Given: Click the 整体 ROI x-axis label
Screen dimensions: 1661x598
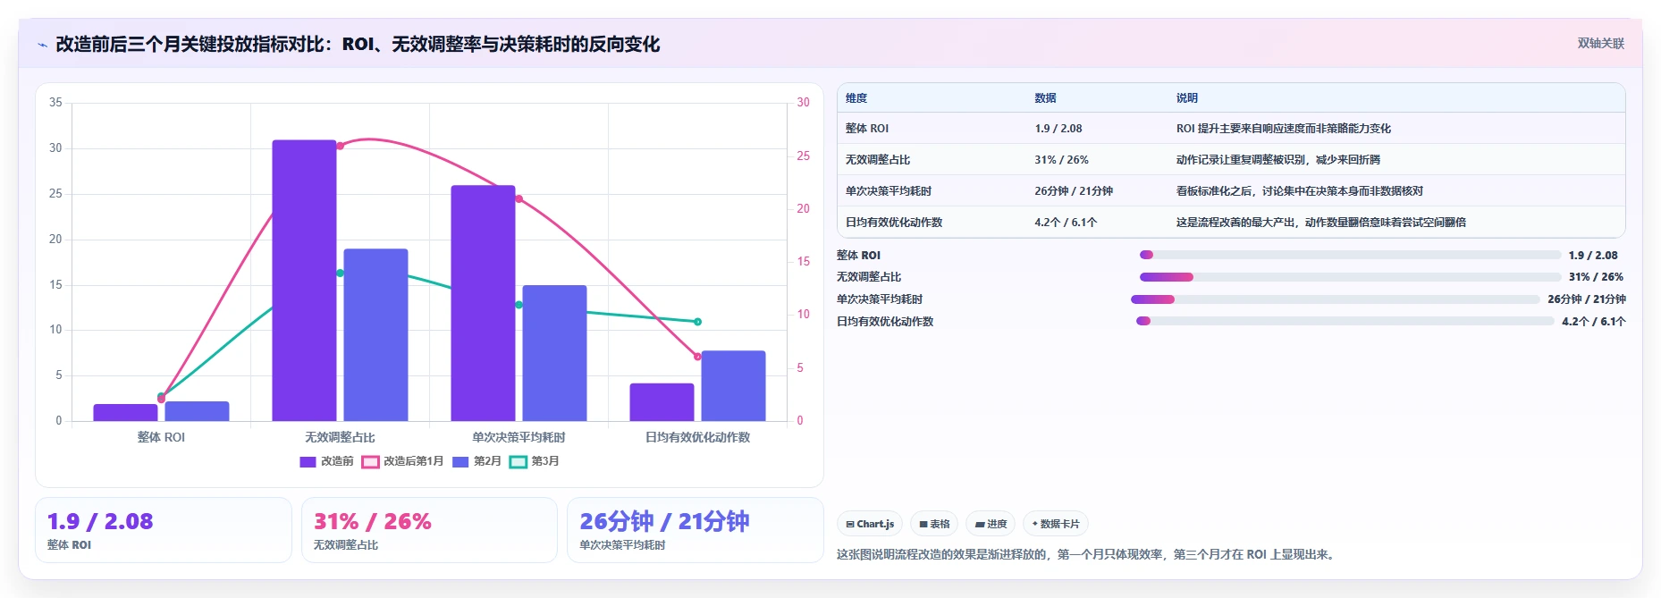Looking at the screenshot, I should 161,437.
